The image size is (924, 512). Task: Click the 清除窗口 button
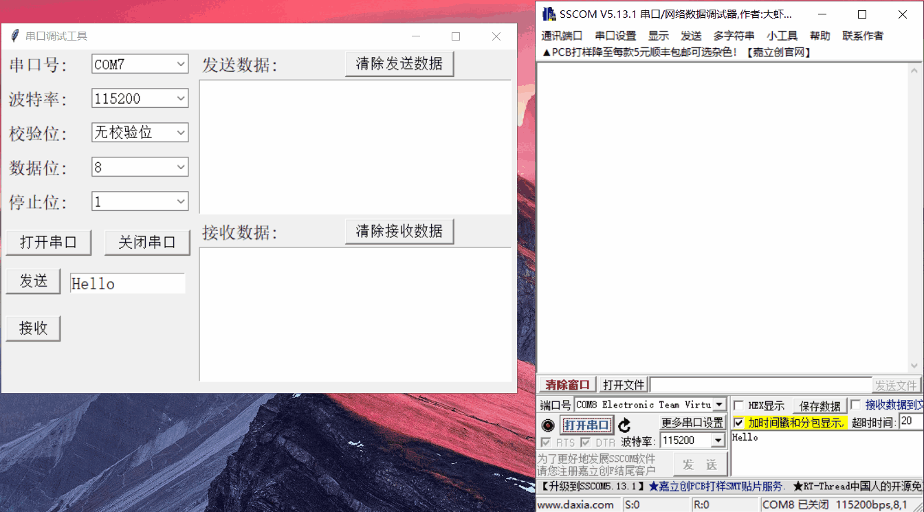[x=565, y=384]
